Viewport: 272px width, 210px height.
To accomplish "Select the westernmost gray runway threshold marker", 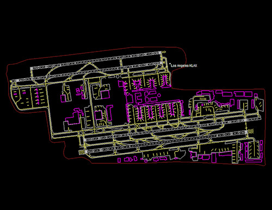I will pyautogui.click(x=17, y=80).
